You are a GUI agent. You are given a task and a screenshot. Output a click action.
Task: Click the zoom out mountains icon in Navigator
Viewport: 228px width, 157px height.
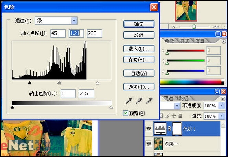(x=173, y=27)
